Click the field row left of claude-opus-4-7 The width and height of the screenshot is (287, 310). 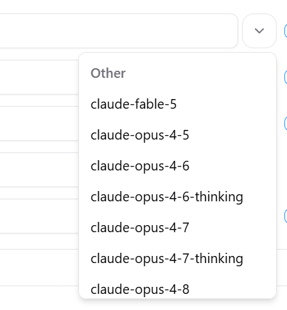(39, 216)
